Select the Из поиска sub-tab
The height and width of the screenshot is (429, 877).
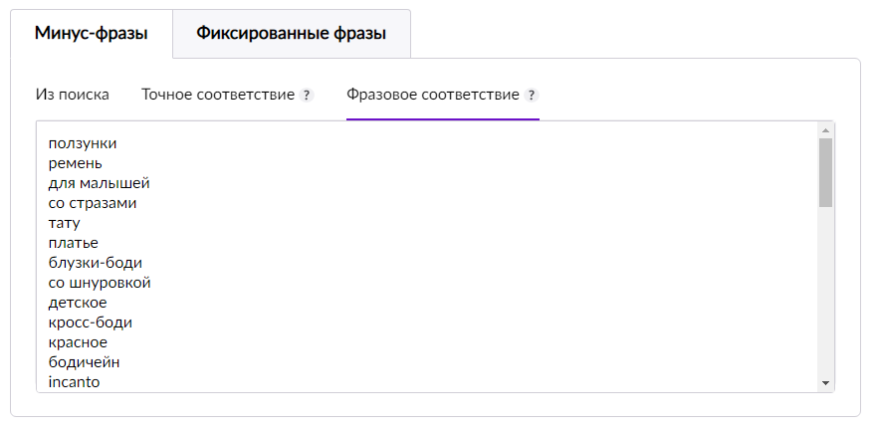click(72, 96)
